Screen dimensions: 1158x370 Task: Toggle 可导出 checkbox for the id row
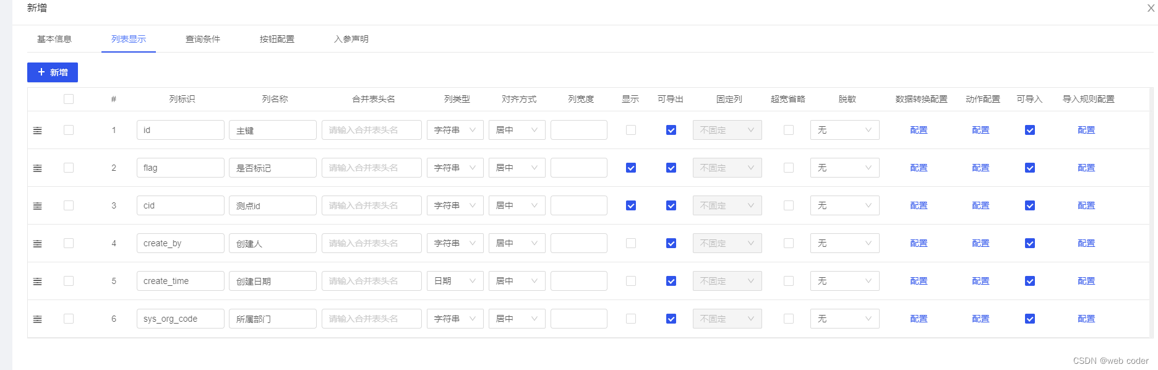(x=671, y=130)
